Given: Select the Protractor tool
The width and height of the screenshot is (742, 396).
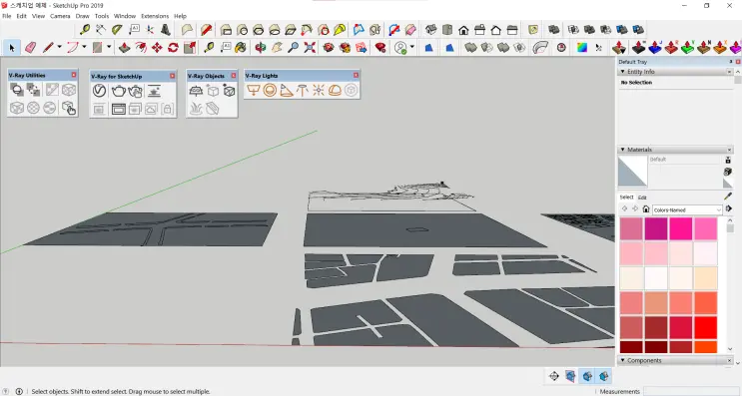Looking at the screenshot, I should [117, 30].
